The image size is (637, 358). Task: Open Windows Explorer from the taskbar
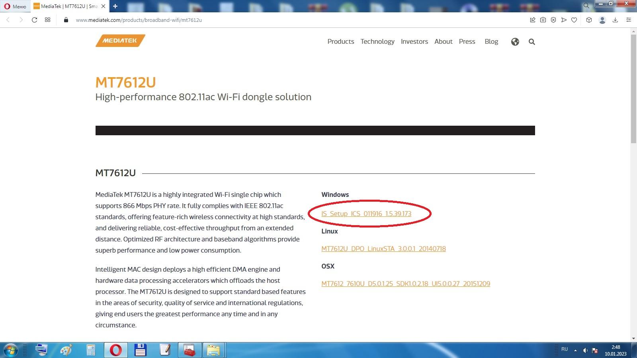(213, 350)
